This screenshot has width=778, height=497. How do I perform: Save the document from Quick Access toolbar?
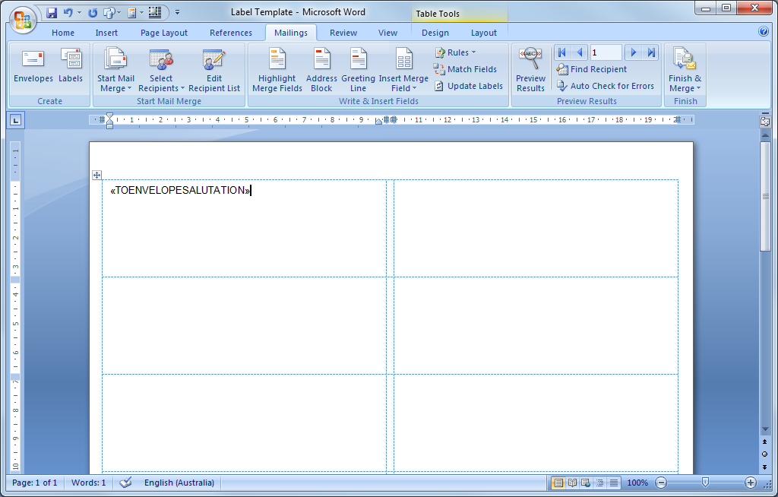(52, 13)
